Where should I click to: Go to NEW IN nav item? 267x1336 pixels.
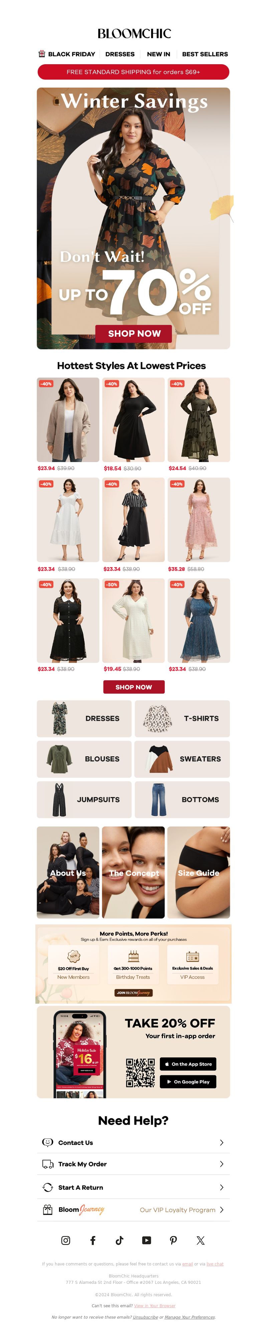pyautogui.click(x=158, y=54)
